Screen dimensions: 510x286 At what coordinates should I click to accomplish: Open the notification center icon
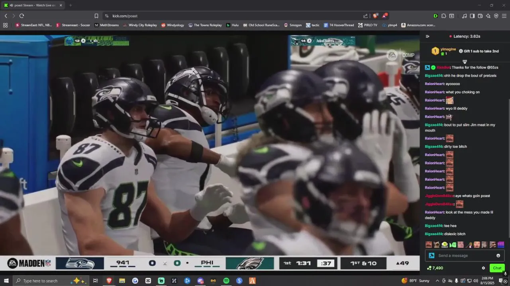[501, 281]
